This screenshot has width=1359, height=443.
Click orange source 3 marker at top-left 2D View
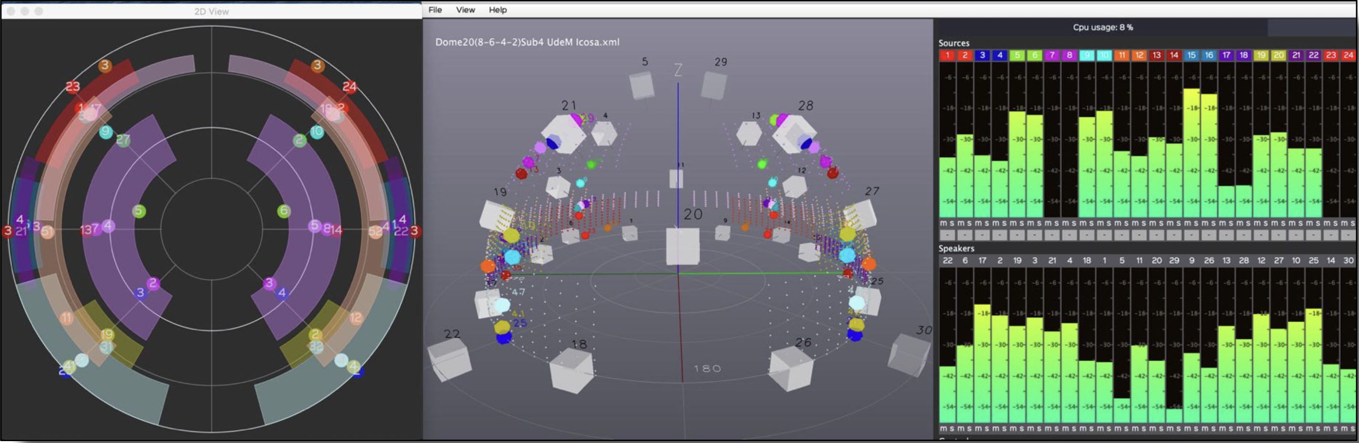105,65
